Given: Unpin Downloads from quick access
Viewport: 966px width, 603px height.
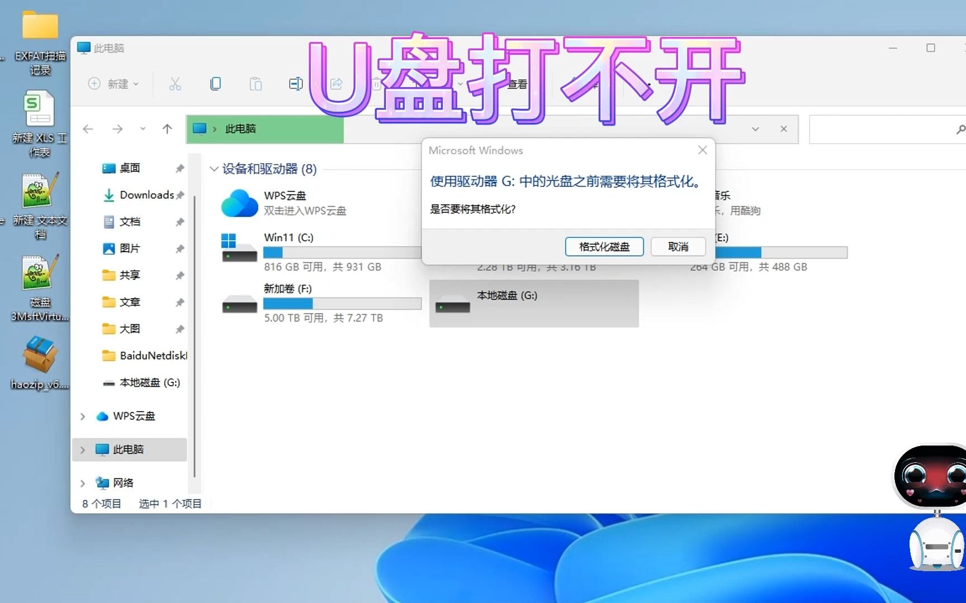Looking at the screenshot, I should click(180, 195).
